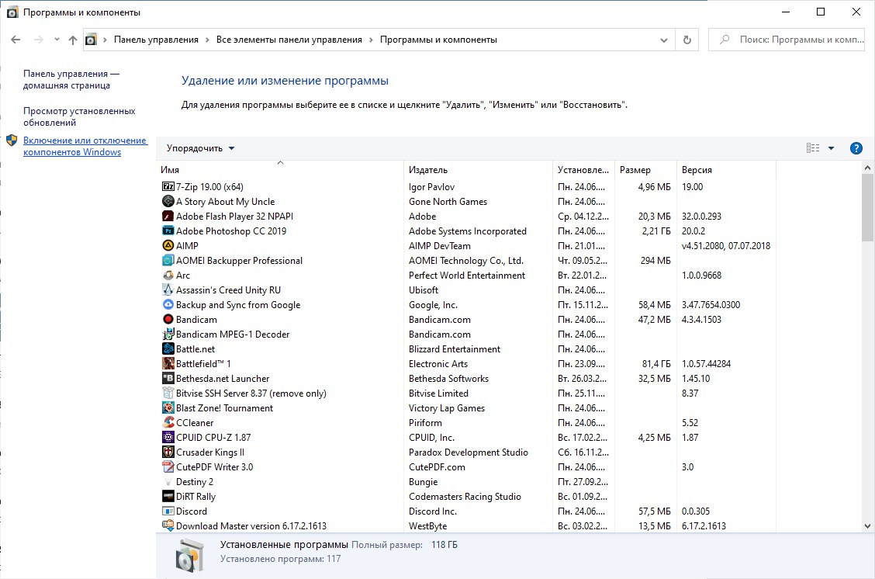Sort by the Размер column header

(645, 169)
